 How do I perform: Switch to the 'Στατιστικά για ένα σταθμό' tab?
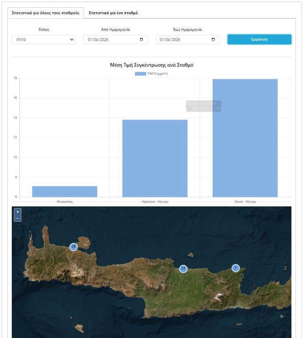click(113, 13)
